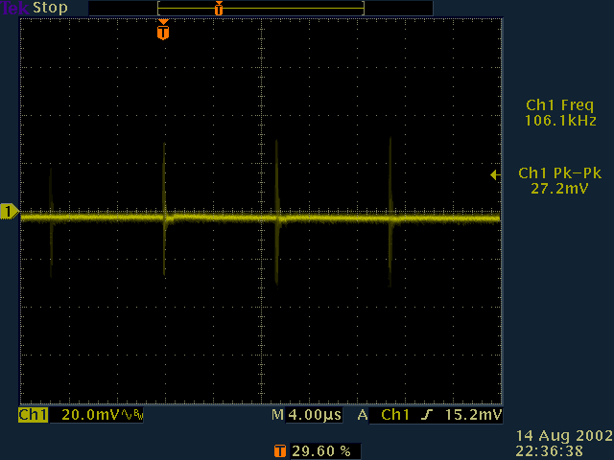The height and width of the screenshot is (460, 614).
Task: Select the highlighted Ch1 channel label
Action: click(x=33, y=416)
